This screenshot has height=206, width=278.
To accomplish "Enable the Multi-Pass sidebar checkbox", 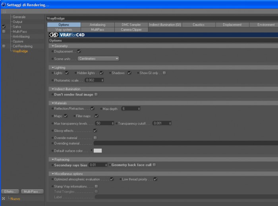I will pos(4,31).
